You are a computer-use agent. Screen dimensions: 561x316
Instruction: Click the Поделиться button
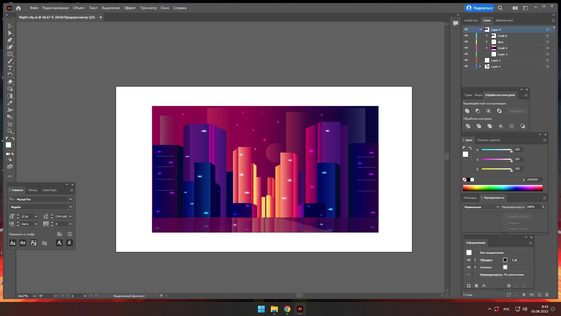pyautogui.click(x=479, y=8)
